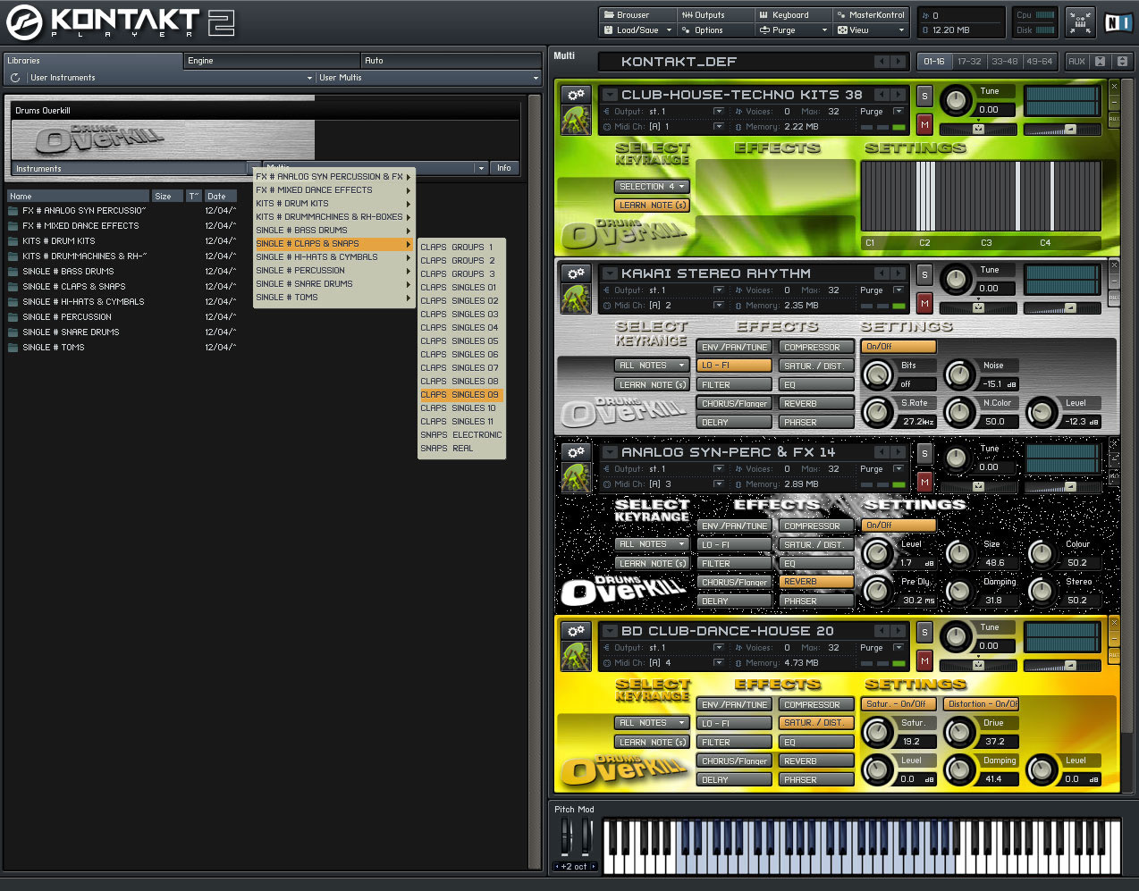Click the KAWAI STEREO RHYTHM instrument thumbnail icon
Image resolution: width=1139 pixels, height=891 pixels.
[x=576, y=298]
